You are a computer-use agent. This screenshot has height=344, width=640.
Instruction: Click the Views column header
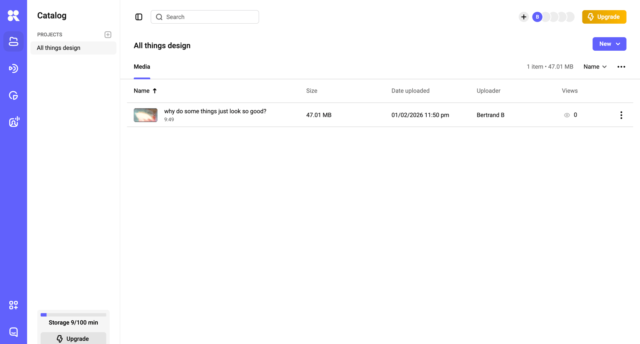(570, 91)
